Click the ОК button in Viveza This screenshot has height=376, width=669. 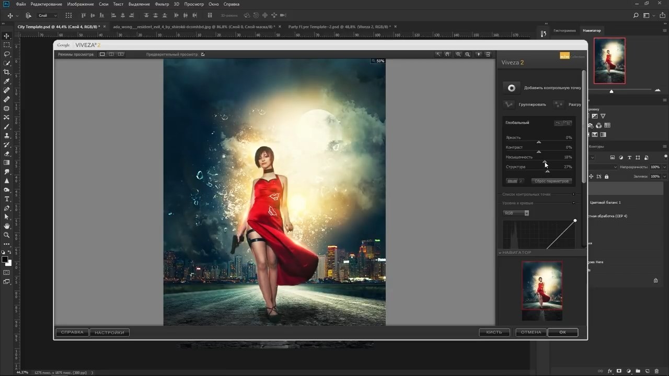563,332
